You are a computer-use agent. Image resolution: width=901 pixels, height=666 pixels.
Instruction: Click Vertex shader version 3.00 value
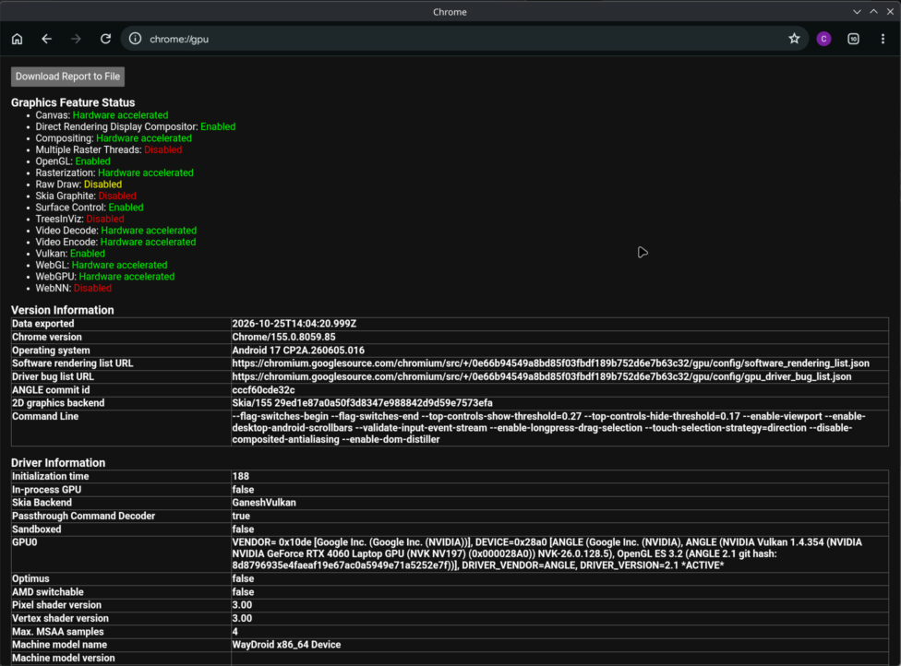click(242, 618)
